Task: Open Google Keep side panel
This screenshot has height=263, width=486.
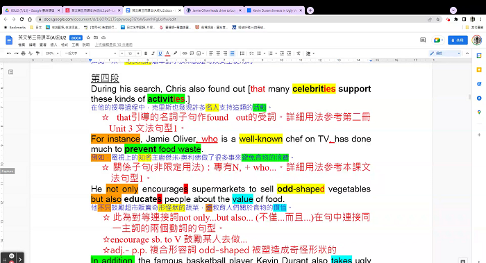Action: click(479, 70)
